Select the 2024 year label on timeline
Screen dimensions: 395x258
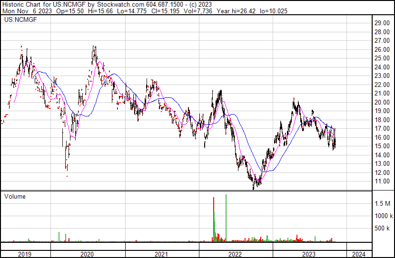[x=358, y=254]
